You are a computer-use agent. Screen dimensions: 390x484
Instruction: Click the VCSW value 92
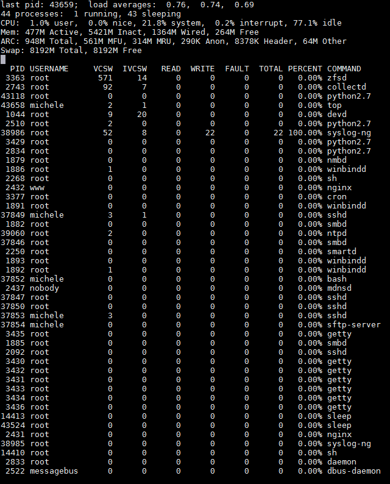point(108,87)
